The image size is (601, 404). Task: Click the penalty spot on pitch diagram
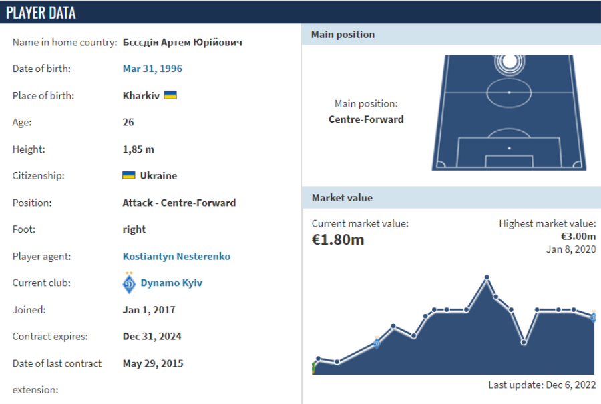click(509, 148)
